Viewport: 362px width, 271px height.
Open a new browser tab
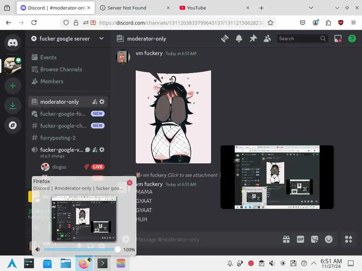coord(261,8)
